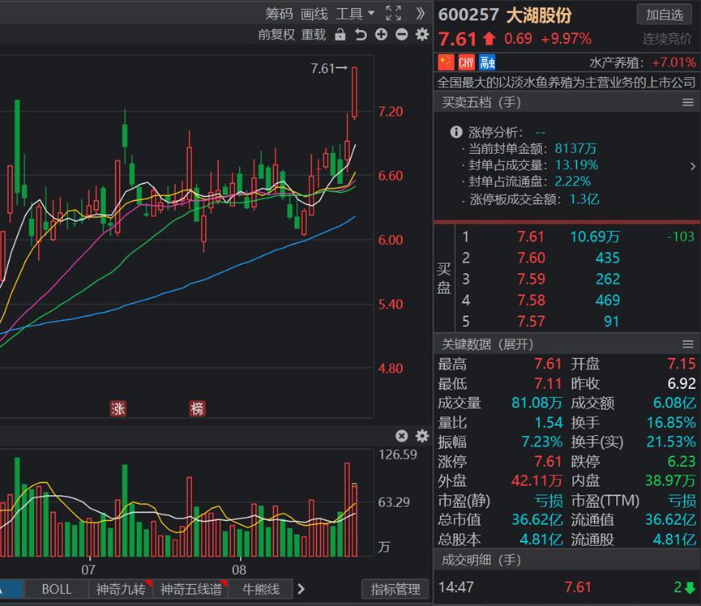Image resolution: width=701 pixels, height=606 pixels.
Task: Open the 指标管理 button
Action: click(x=395, y=589)
